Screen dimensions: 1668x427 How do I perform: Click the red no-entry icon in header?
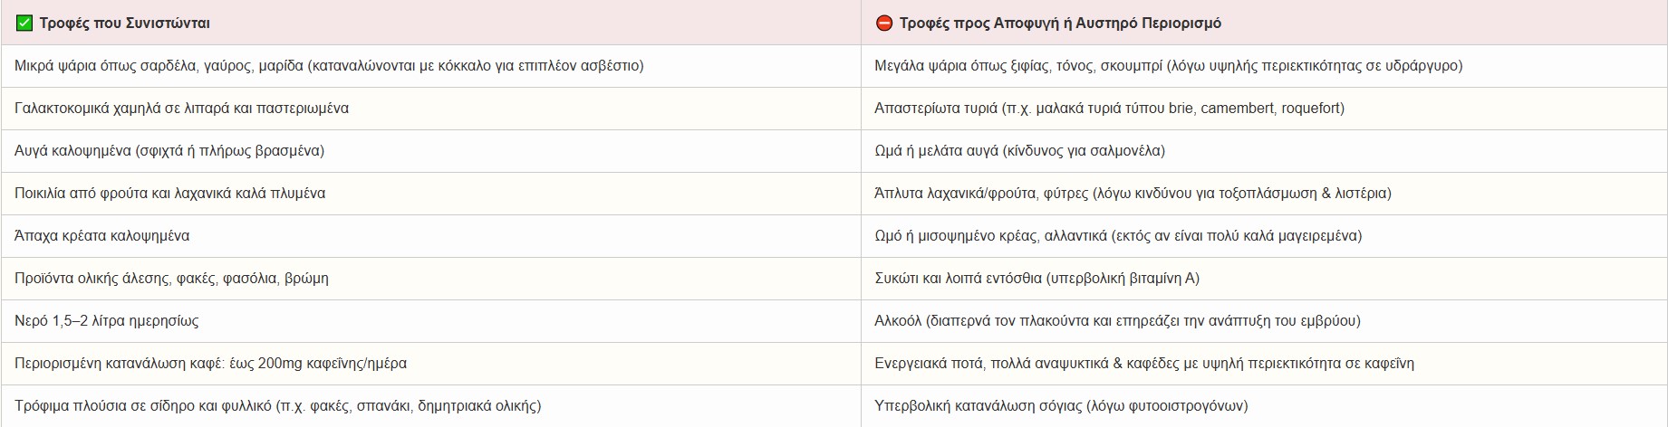884,24
